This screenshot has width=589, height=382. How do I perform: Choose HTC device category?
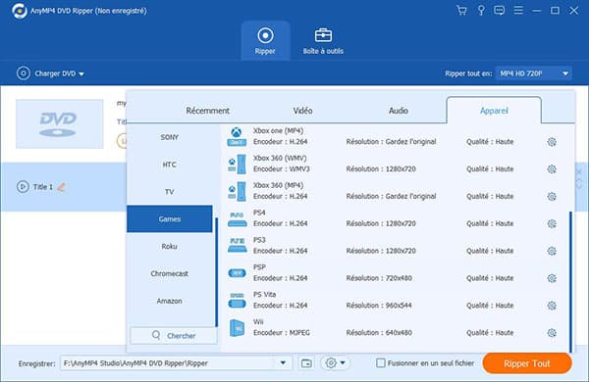pos(170,165)
